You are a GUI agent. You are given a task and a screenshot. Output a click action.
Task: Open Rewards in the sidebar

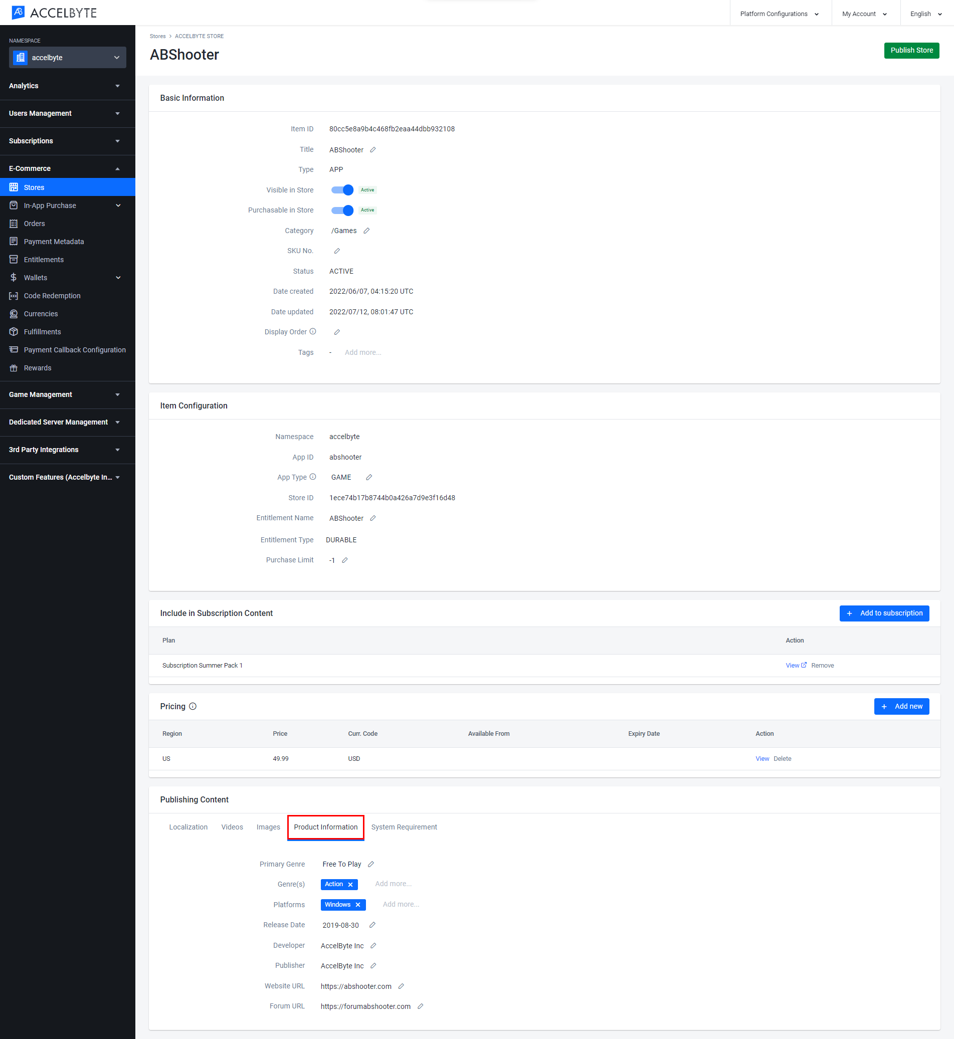(x=68, y=368)
